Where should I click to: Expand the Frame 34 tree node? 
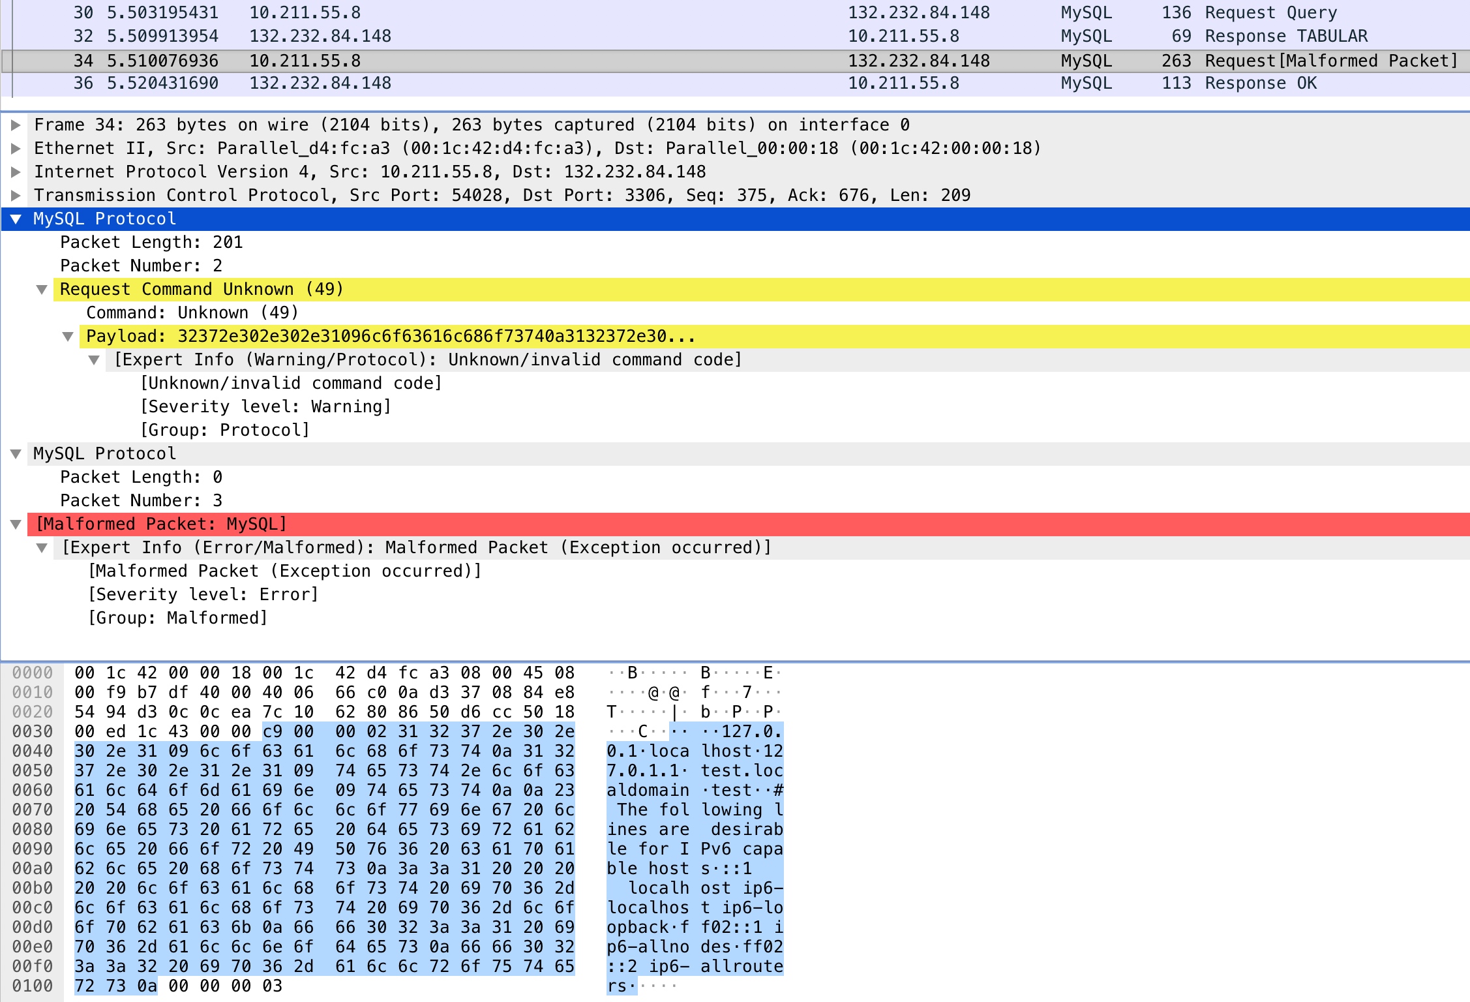pyautogui.click(x=16, y=125)
